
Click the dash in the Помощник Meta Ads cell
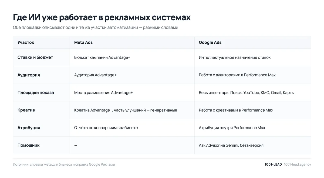click(x=76, y=145)
